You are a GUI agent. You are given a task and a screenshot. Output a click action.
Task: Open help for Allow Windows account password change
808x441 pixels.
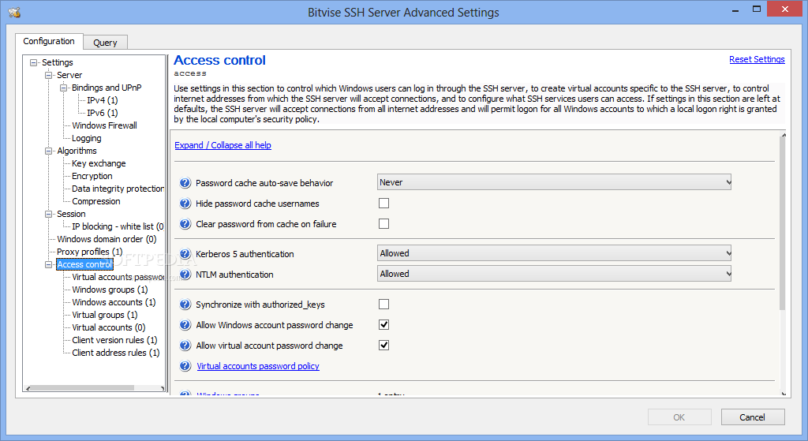point(185,325)
